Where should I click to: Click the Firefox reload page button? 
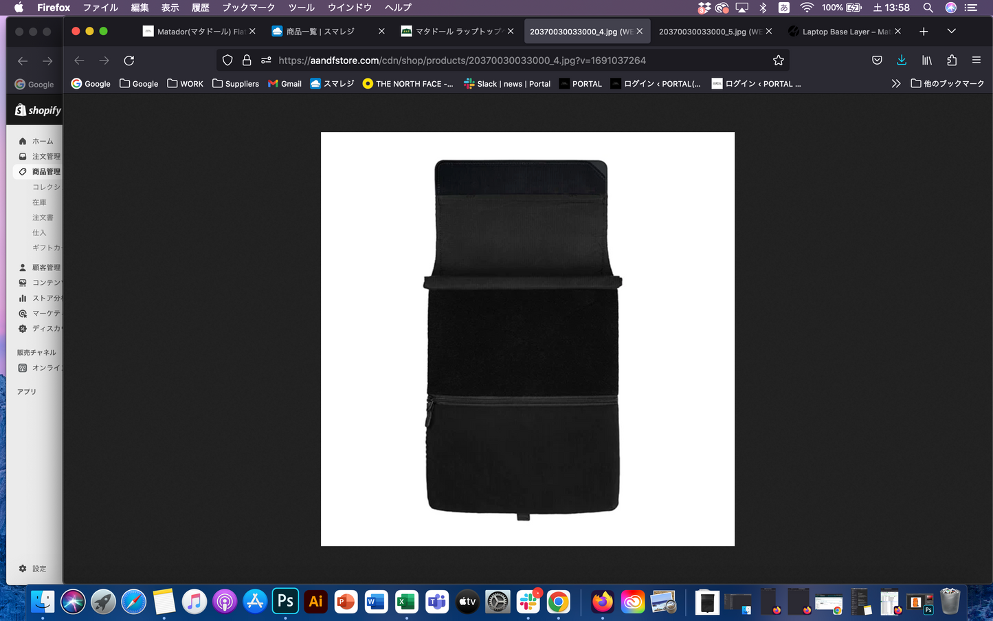click(129, 61)
